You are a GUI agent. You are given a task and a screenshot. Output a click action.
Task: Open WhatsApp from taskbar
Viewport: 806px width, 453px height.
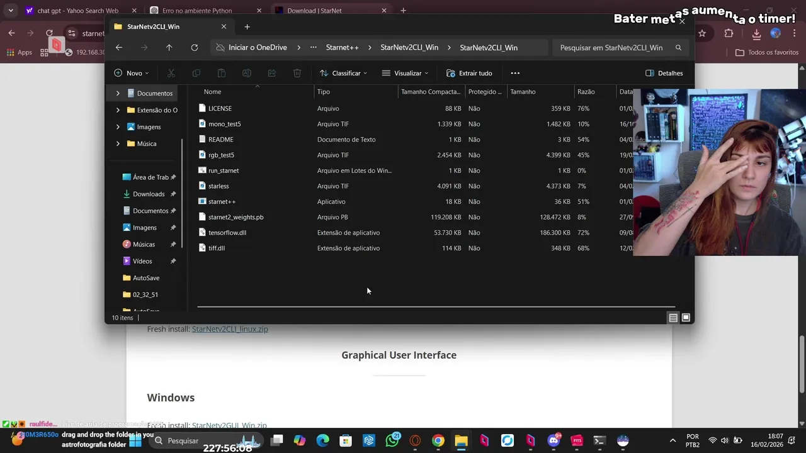pyautogui.click(x=392, y=440)
